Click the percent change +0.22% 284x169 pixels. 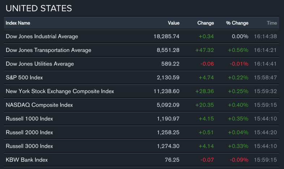click(238, 77)
